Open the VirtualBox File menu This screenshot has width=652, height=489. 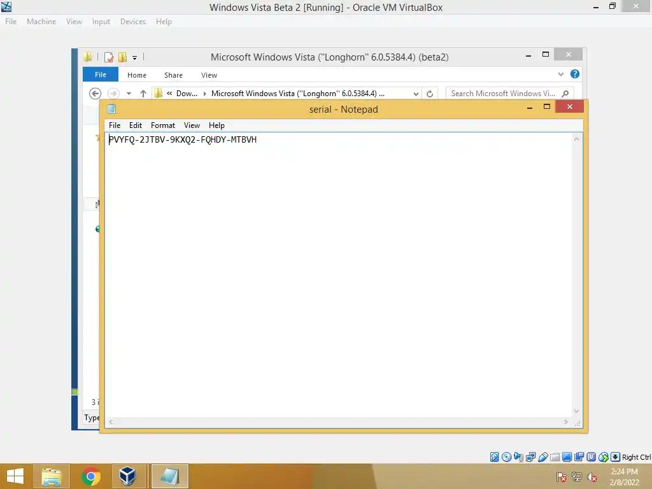11,21
